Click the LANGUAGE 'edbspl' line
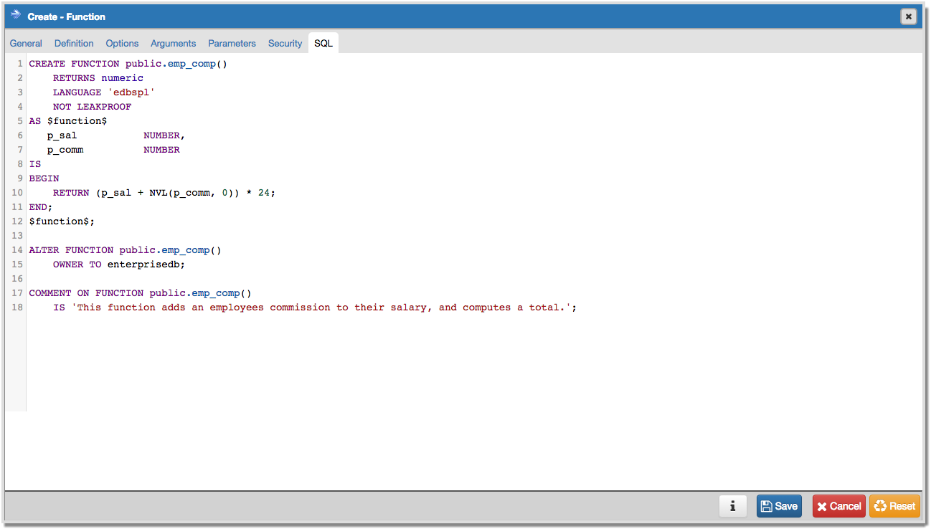This screenshot has height=529, width=931. [103, 92]
